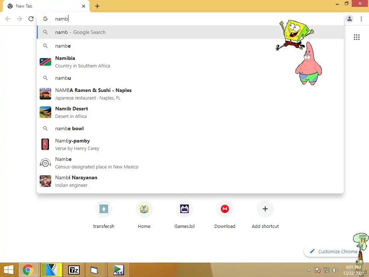
Task: Open the Chrome profile avatar menu
Action: click(350, 19)
